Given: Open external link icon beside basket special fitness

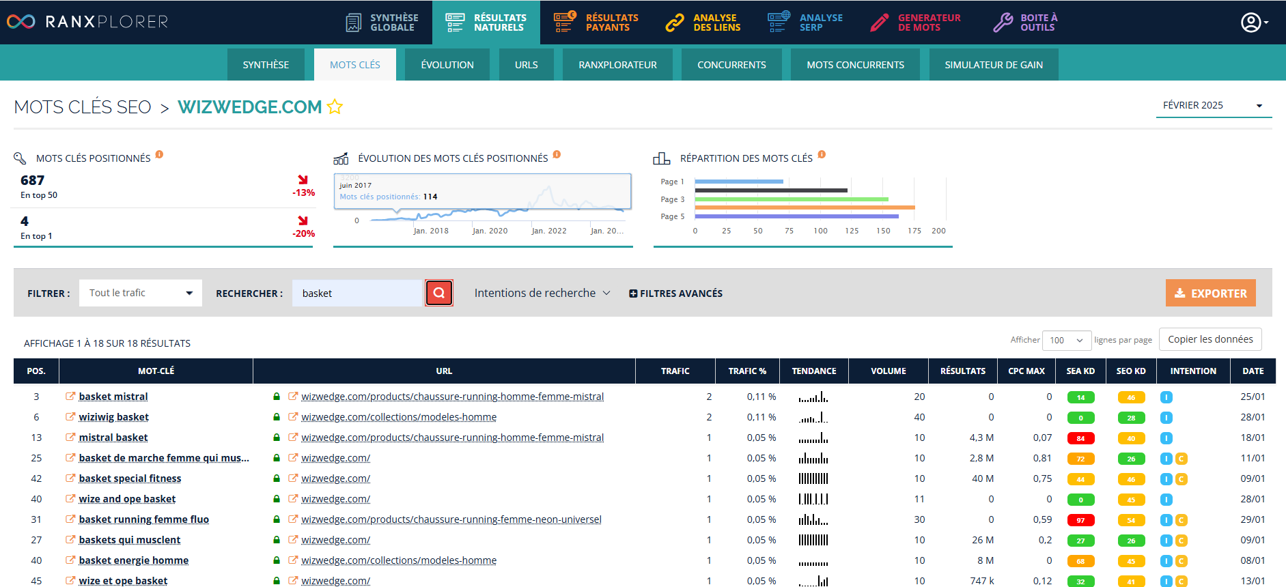Looking at the screenshot, I should (x=70, y=478).
